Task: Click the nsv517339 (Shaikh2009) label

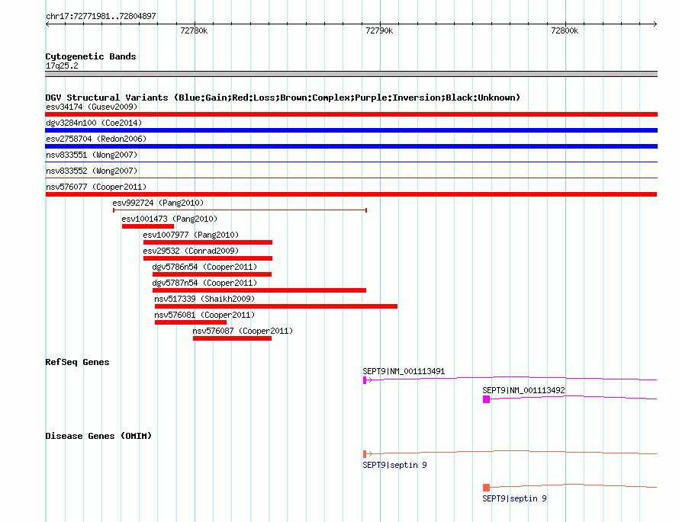Action: coord(204,299)
